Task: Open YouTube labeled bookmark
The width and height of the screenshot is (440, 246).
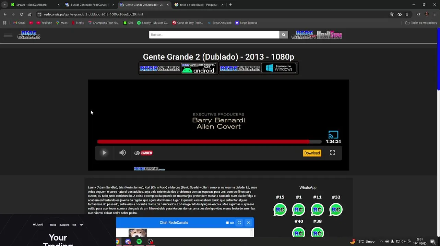Action: (44, 23)
